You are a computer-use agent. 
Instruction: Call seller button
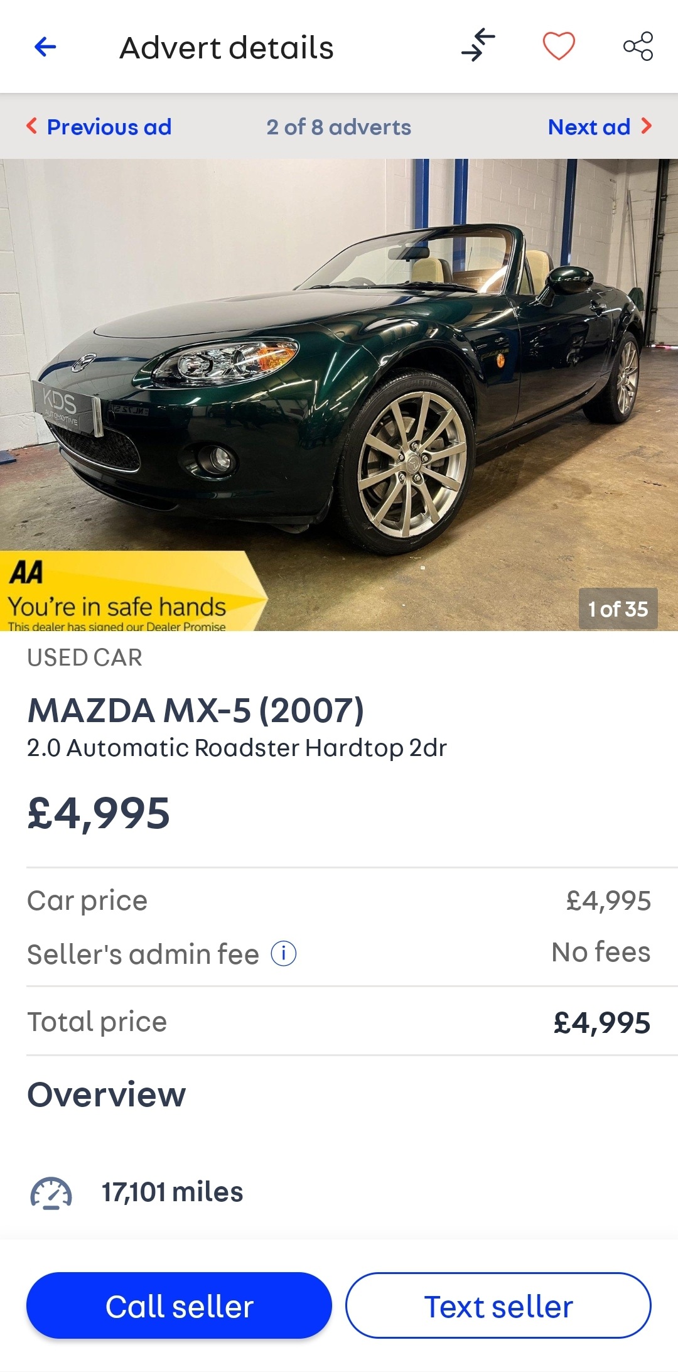click(179, 1305)
